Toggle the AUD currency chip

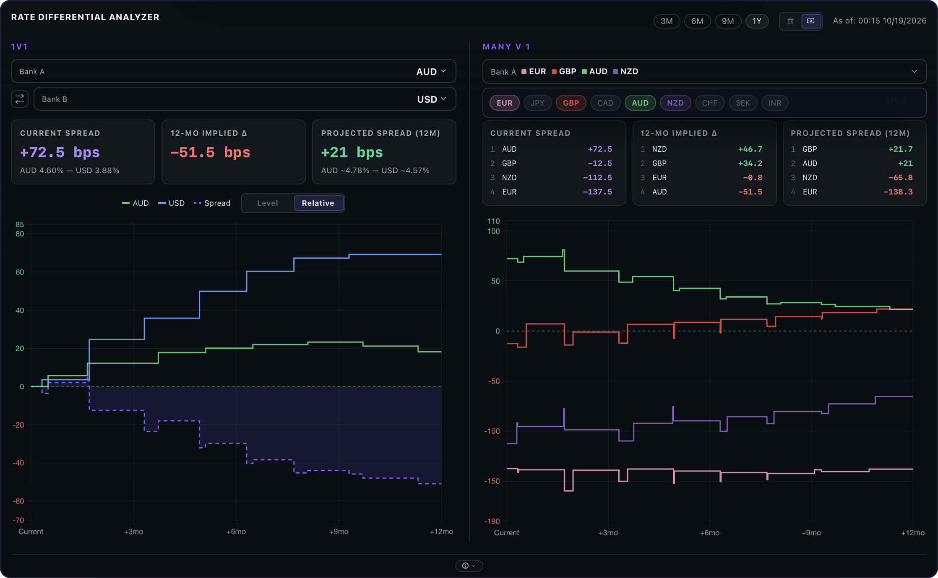click(x=640, y=103)
